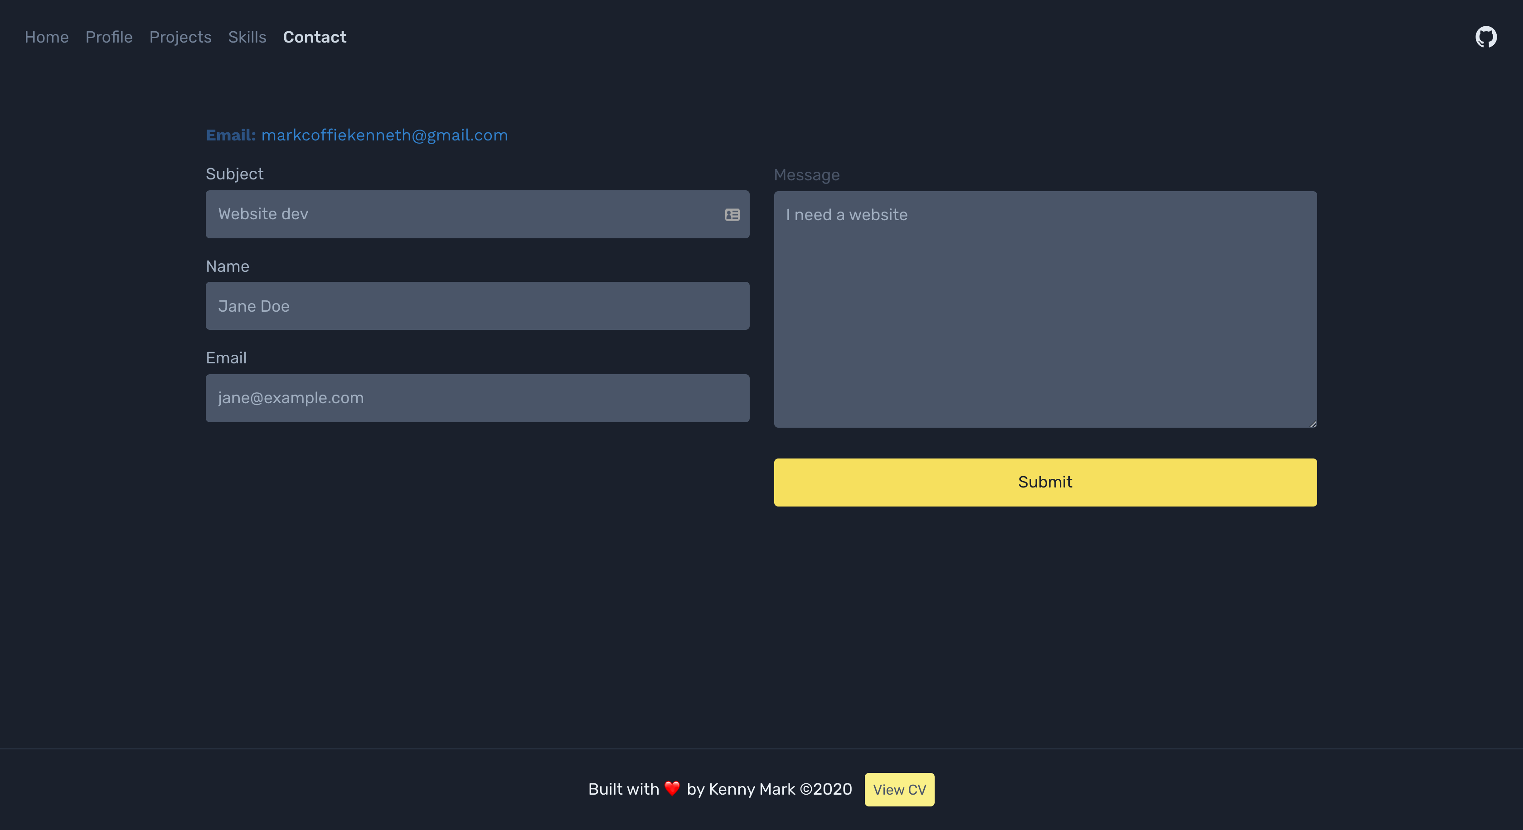Click the red heart emoji in footer
The height and width of the screenshot is (830, 1523).
point(672,789)
